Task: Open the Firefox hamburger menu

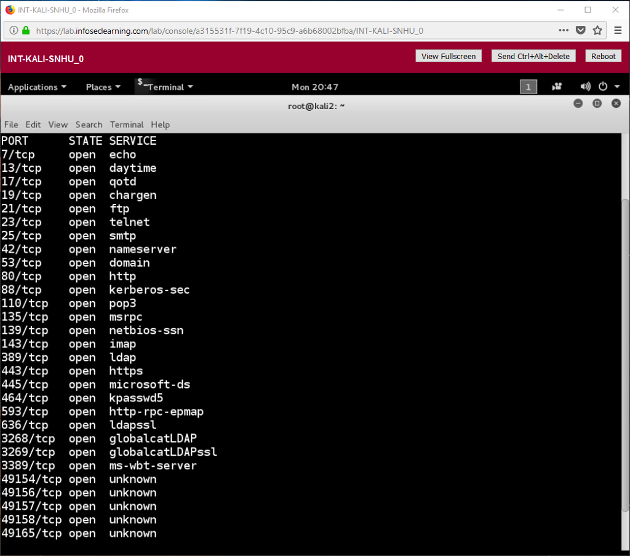Action: 618,30
